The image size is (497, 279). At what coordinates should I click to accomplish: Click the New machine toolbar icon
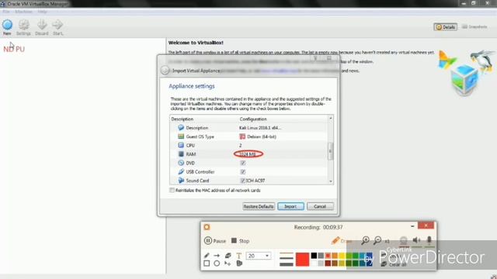[7, 25]
